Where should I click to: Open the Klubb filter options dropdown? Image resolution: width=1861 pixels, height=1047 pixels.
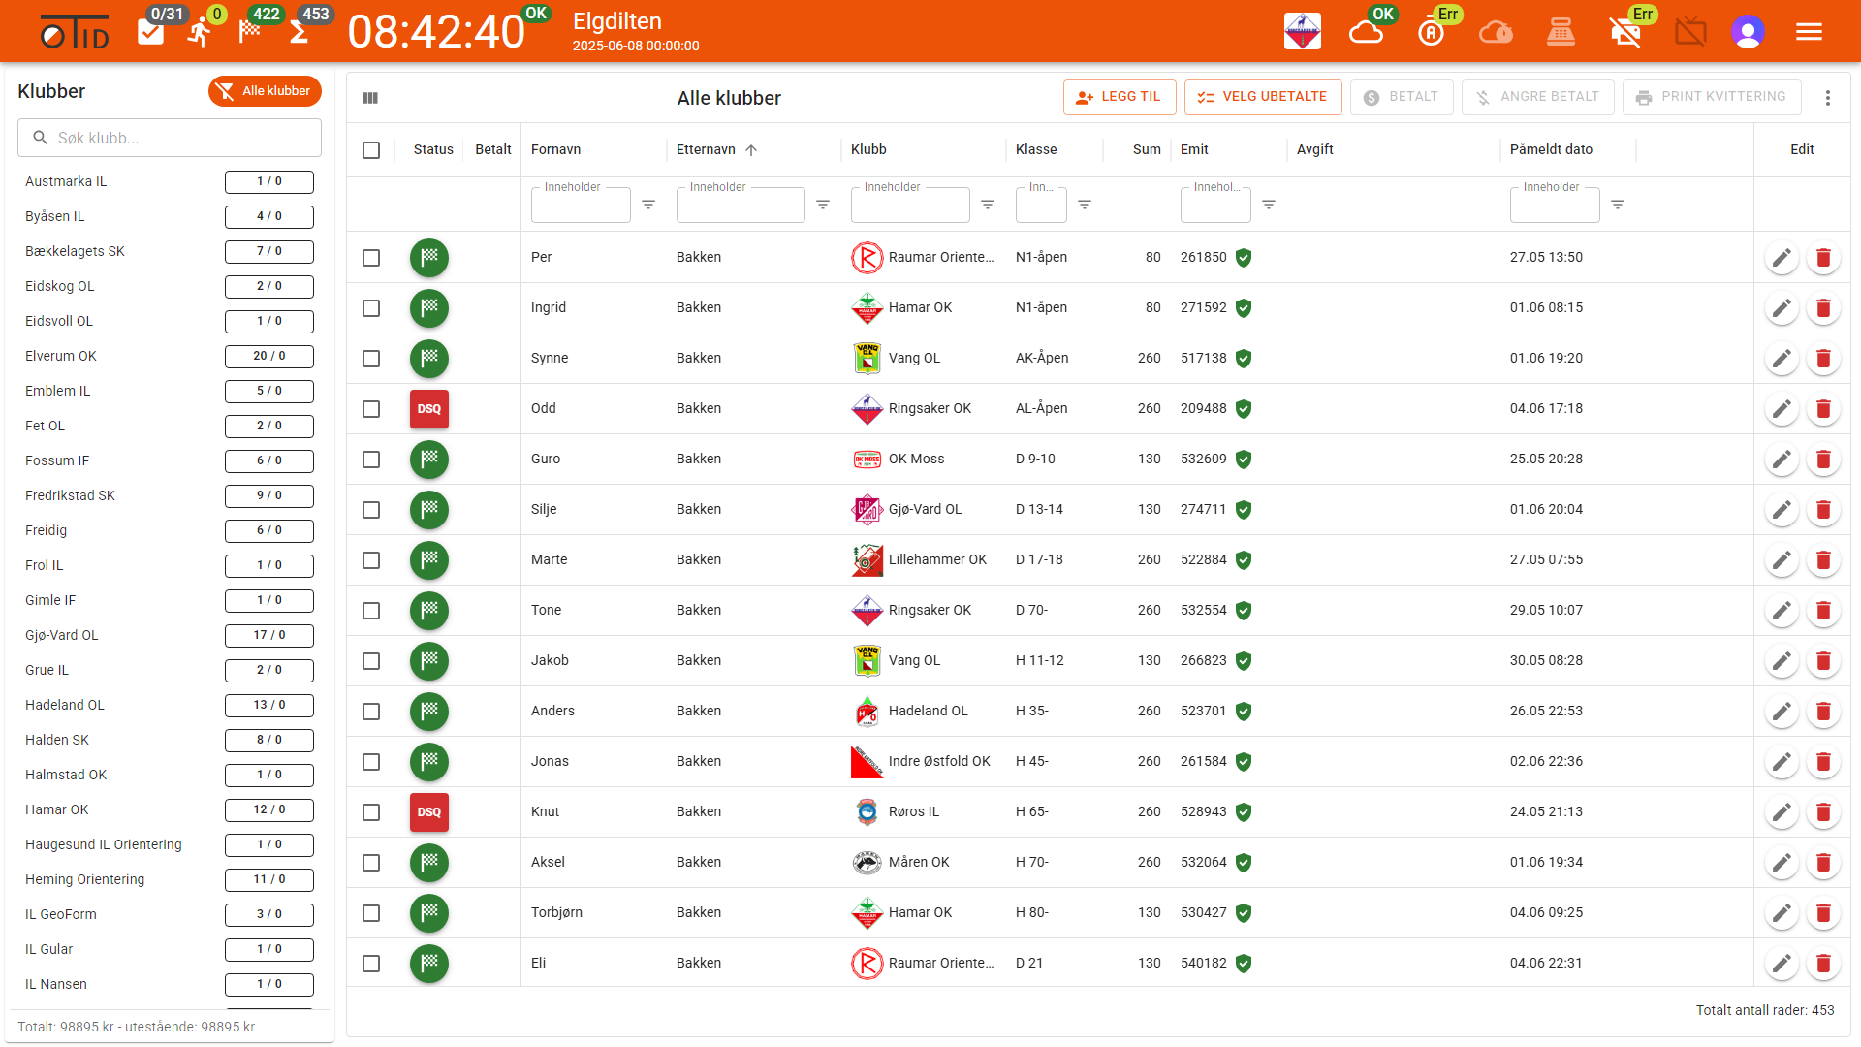[x=988, y=205]
